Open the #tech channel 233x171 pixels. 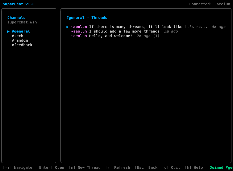tap(17, 36)
